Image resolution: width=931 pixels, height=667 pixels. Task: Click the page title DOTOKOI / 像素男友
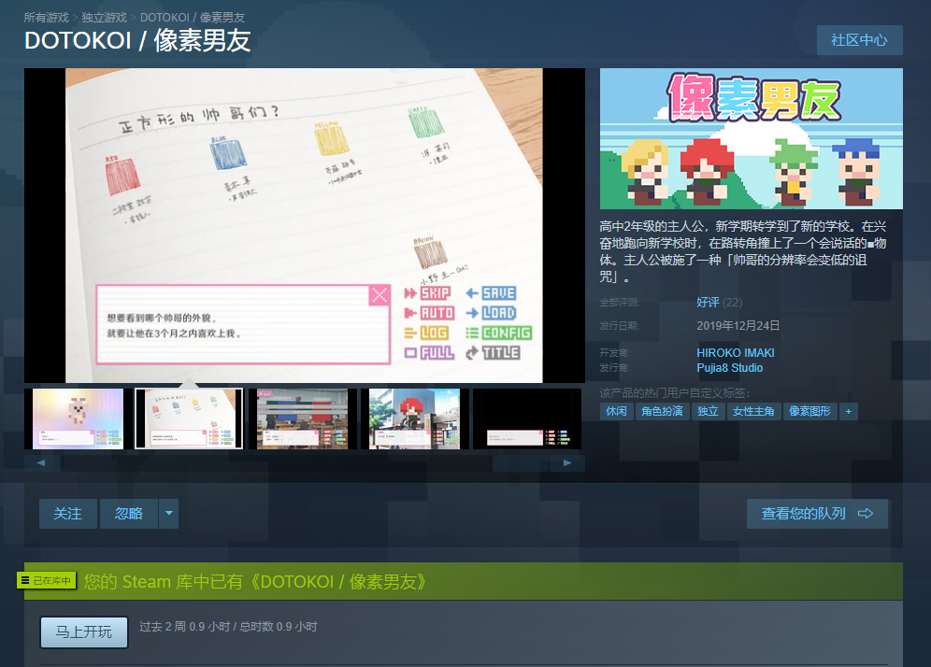pyautogui.click(x=137, y=41)
